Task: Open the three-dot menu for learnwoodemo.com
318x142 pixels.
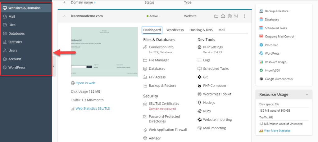Action: click(x=245, y=16)
